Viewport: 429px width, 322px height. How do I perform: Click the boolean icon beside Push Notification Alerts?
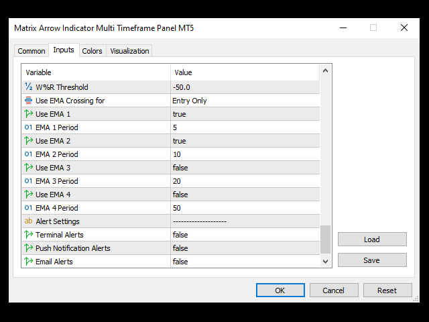[28, 248]
